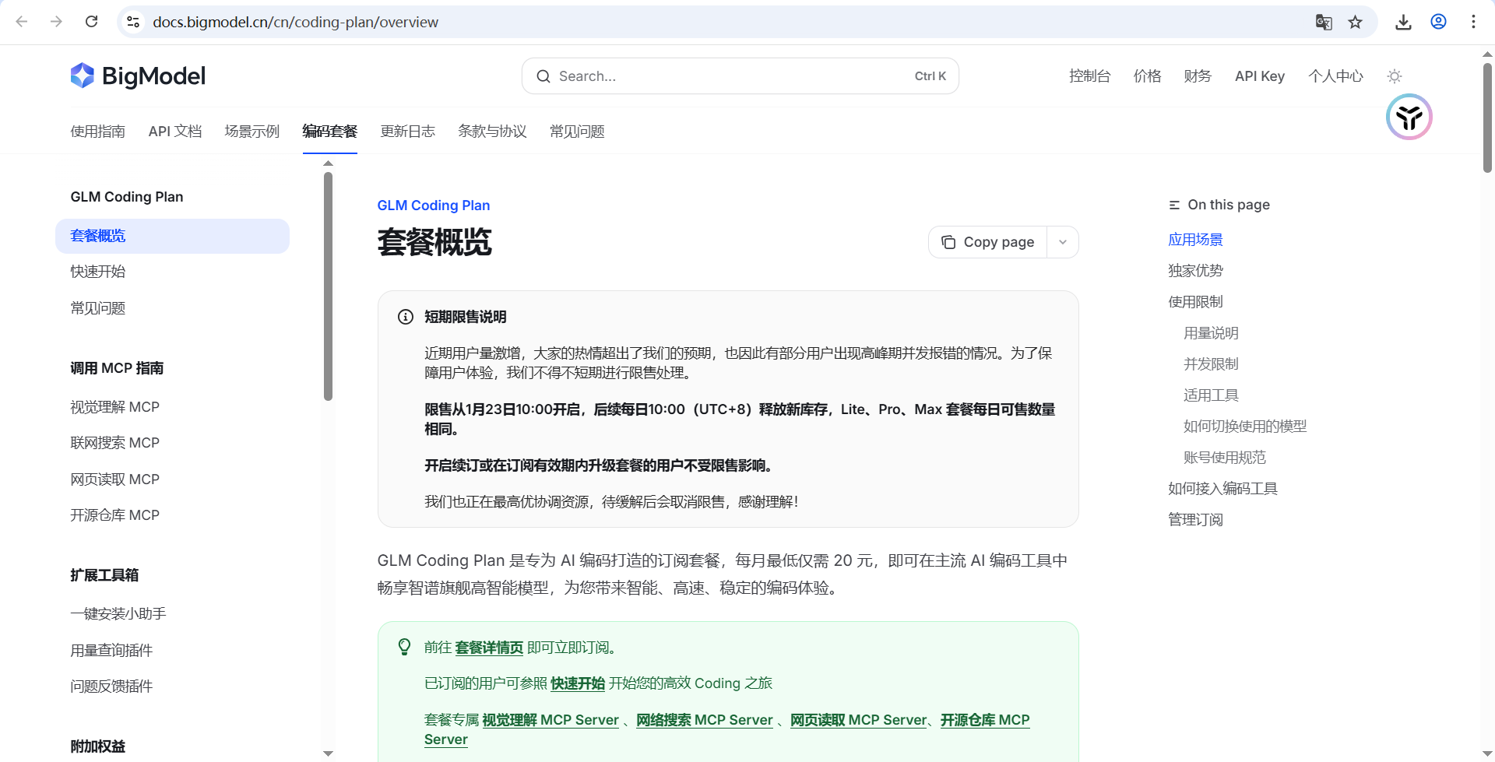Focus the Search input field
The height and width of the screenshot is (762, 1495).
740,76
